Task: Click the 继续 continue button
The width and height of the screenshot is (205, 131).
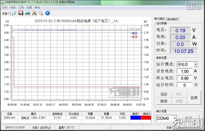Action: (164, 101)
